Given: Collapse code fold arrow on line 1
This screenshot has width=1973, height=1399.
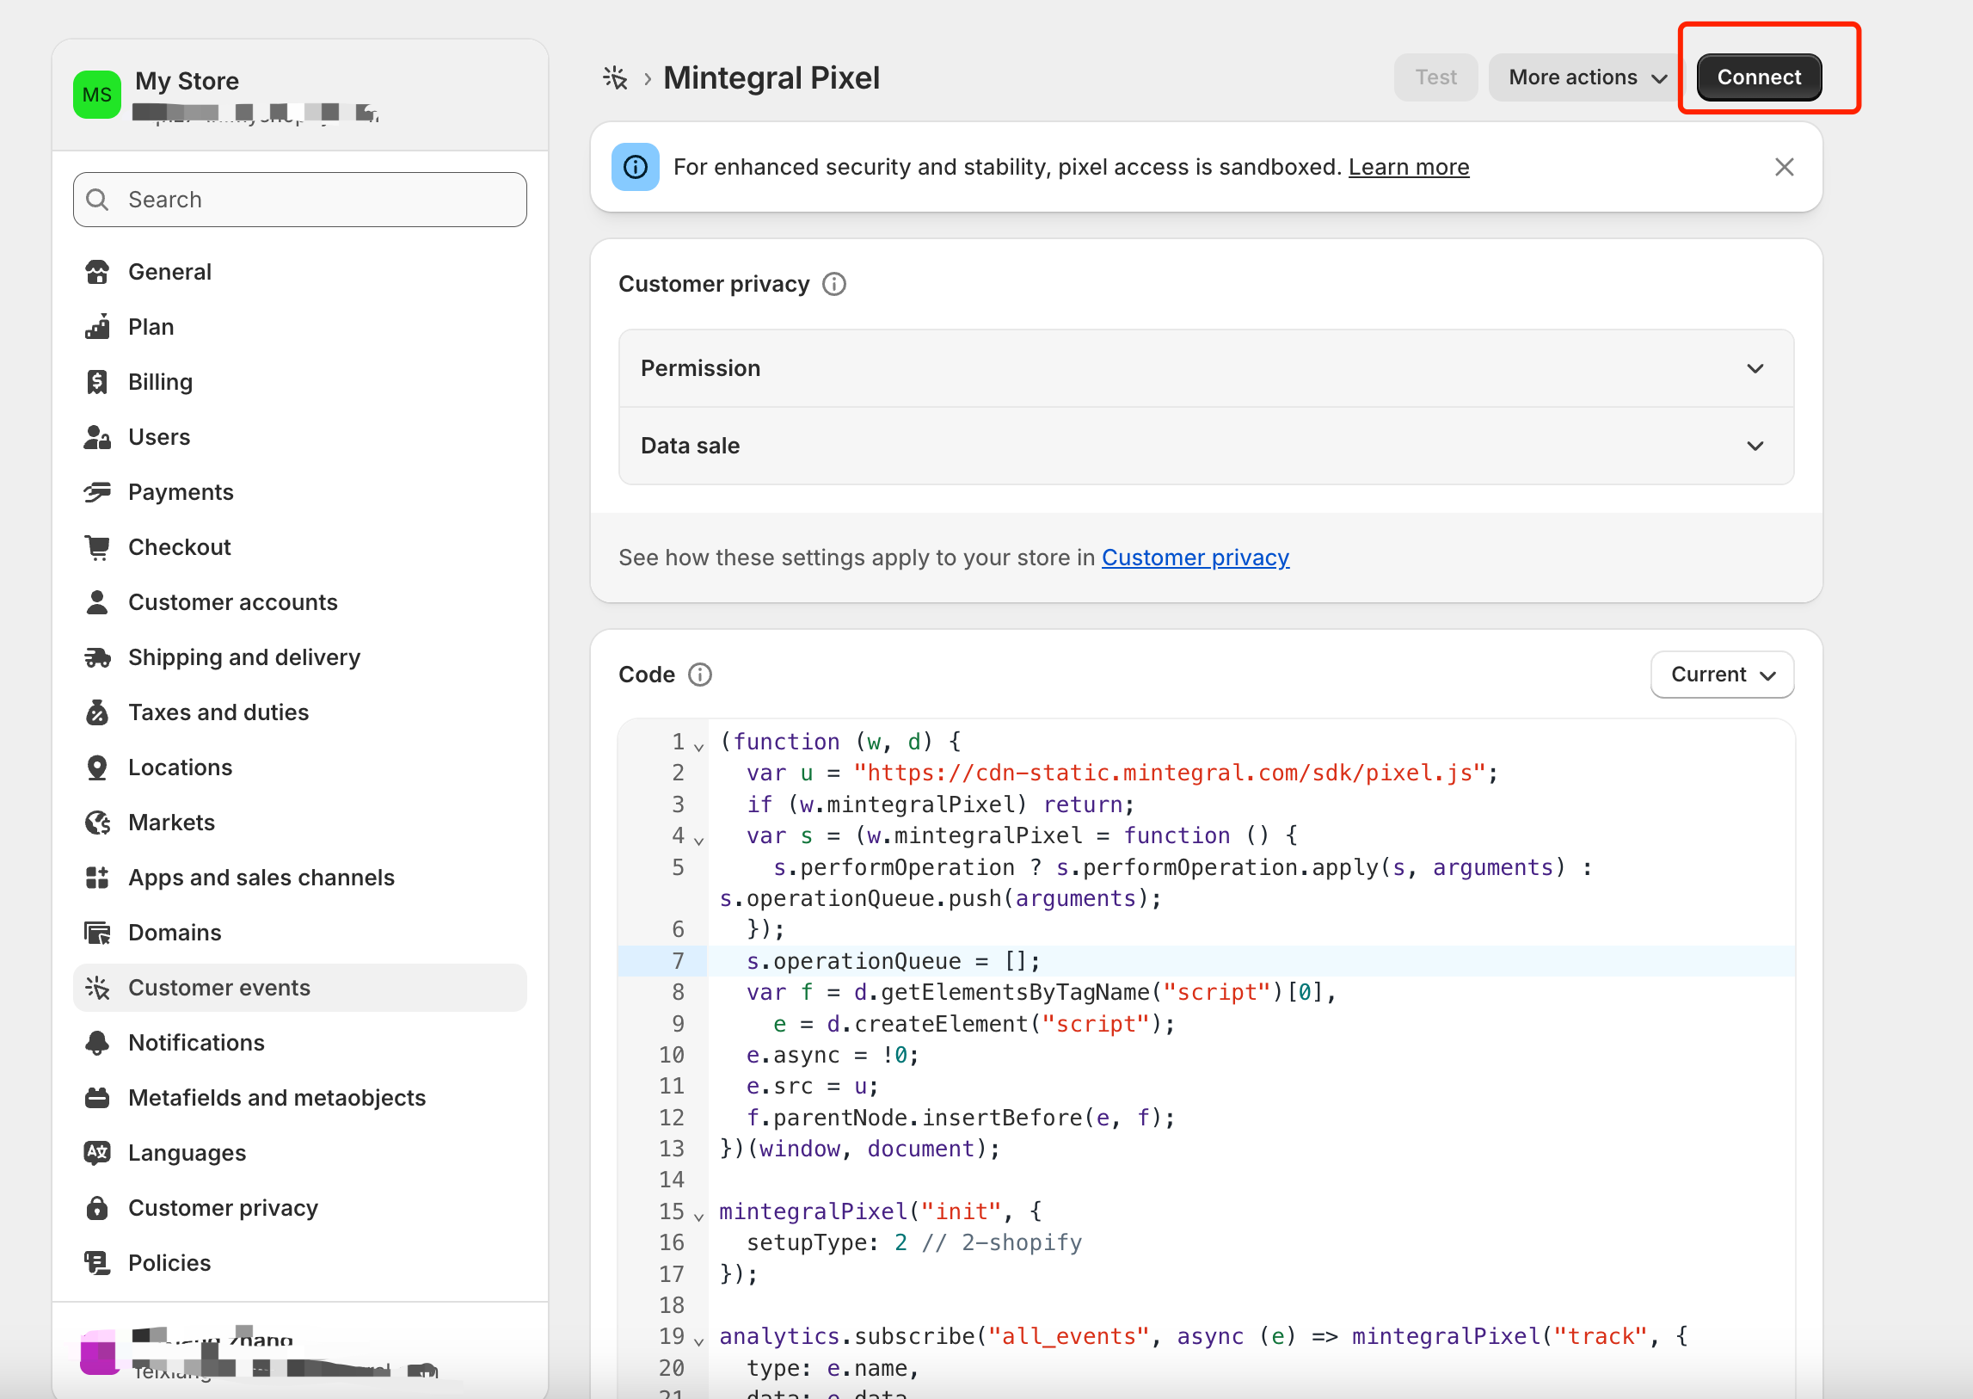Looking at the screenshot, I should coord(699,747).
